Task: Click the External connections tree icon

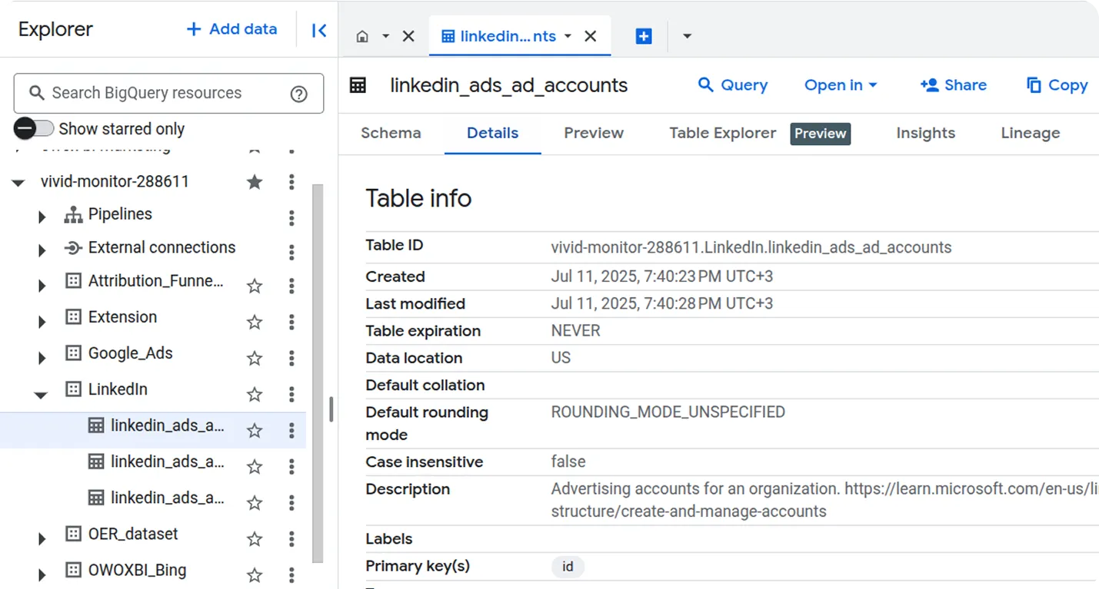Action: [73, 248]
